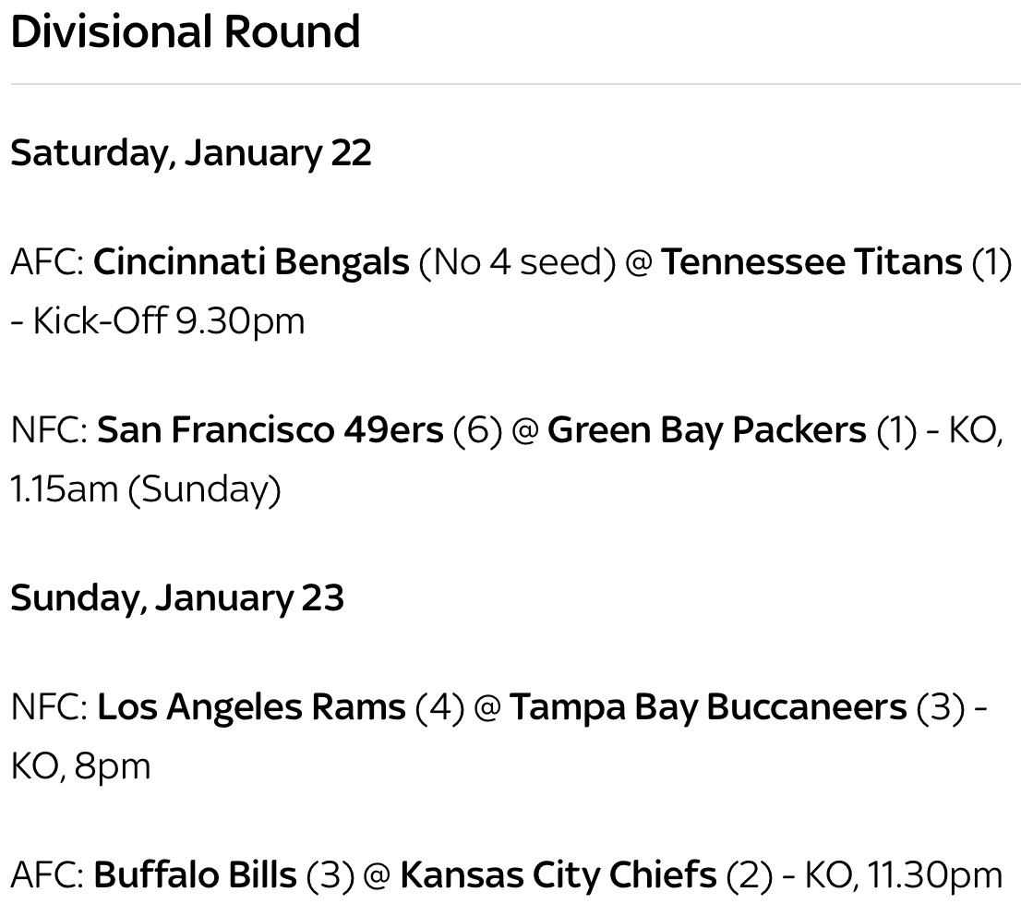The height and width of the screenshot is (916, 1021).
Task: Click the Tennessee Titans team name
Action: pos(811,263)
